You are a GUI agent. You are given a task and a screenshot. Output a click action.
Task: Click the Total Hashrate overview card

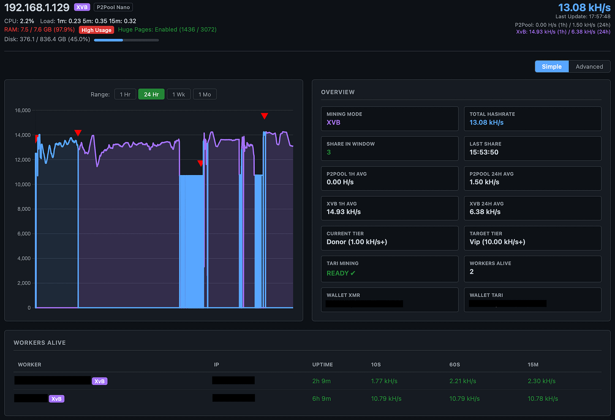[532, 119]
